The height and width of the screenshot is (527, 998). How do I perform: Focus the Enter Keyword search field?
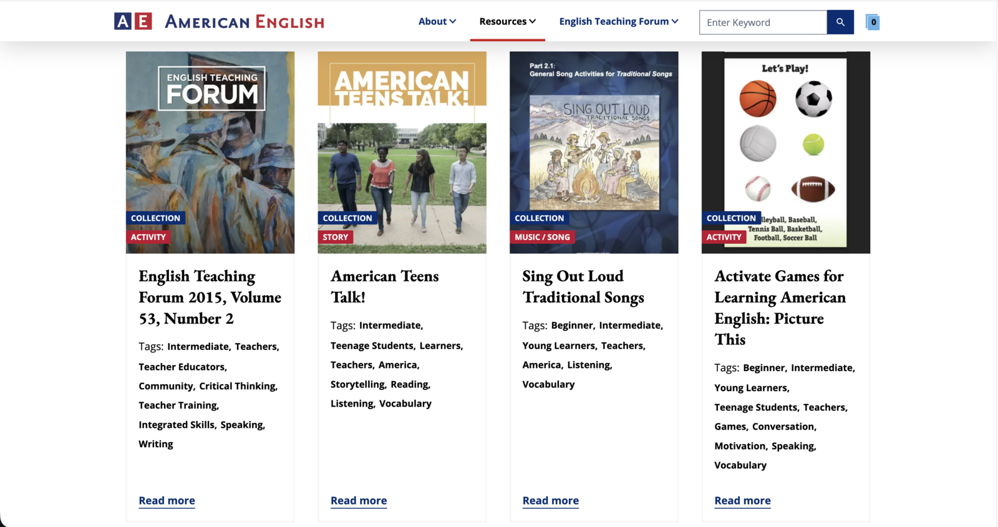tap(763, 22)
